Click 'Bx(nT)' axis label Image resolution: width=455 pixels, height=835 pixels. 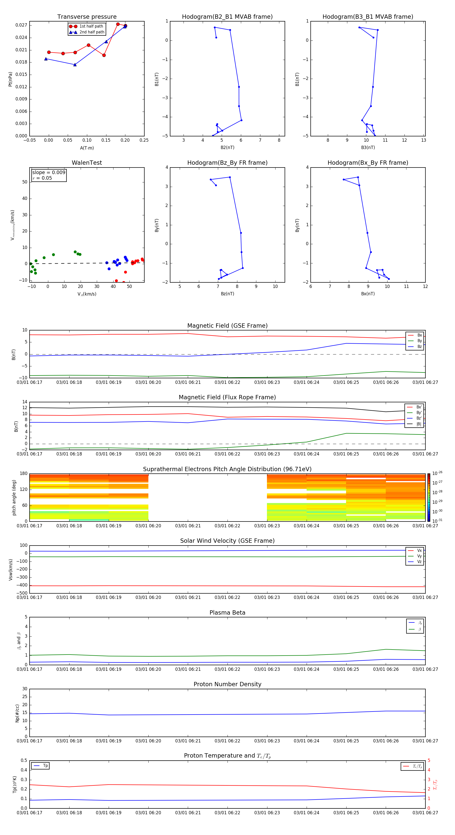tap(368, 294)
